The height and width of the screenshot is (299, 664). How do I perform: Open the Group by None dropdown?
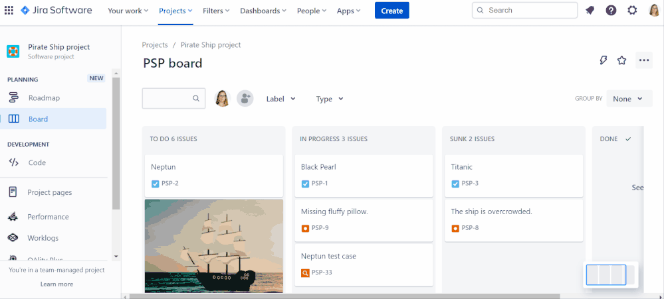coord(629,98)
